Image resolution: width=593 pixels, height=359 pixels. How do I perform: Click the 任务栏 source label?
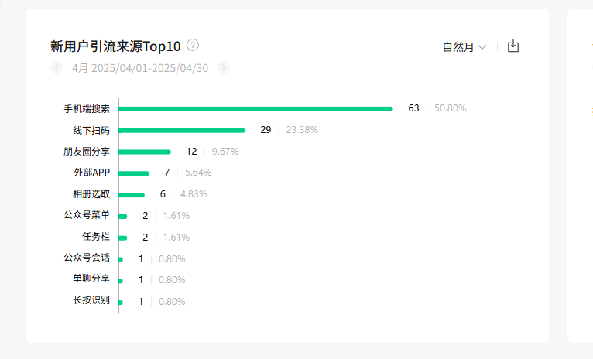coord(96,237)
